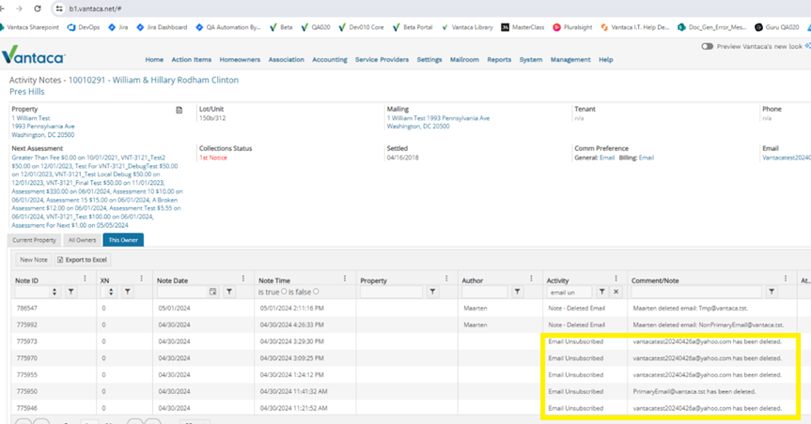Open the 1st Notice collections status link
Screen dimensions: 811x424
tap(213, 158)
